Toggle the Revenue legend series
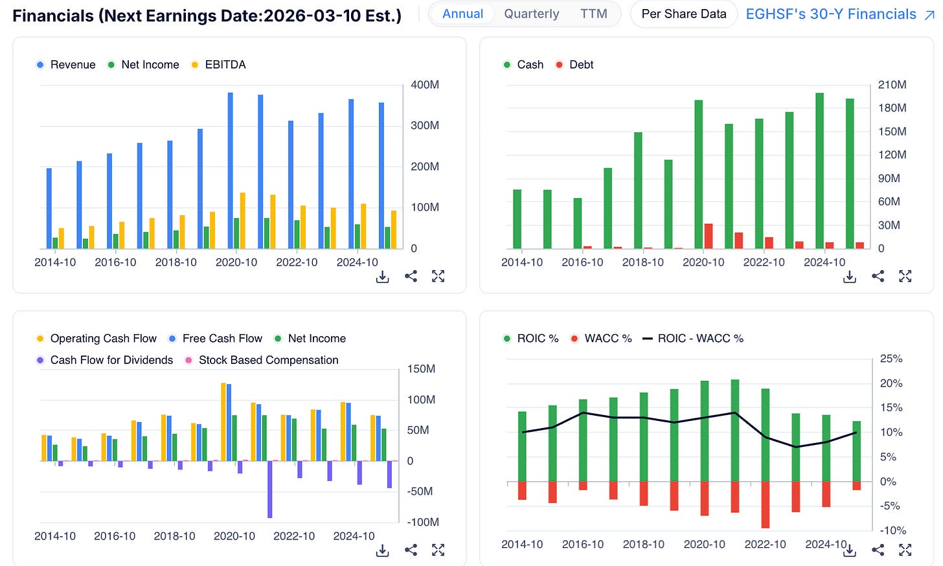Screen dimensions: 943x566 [66, 65]
